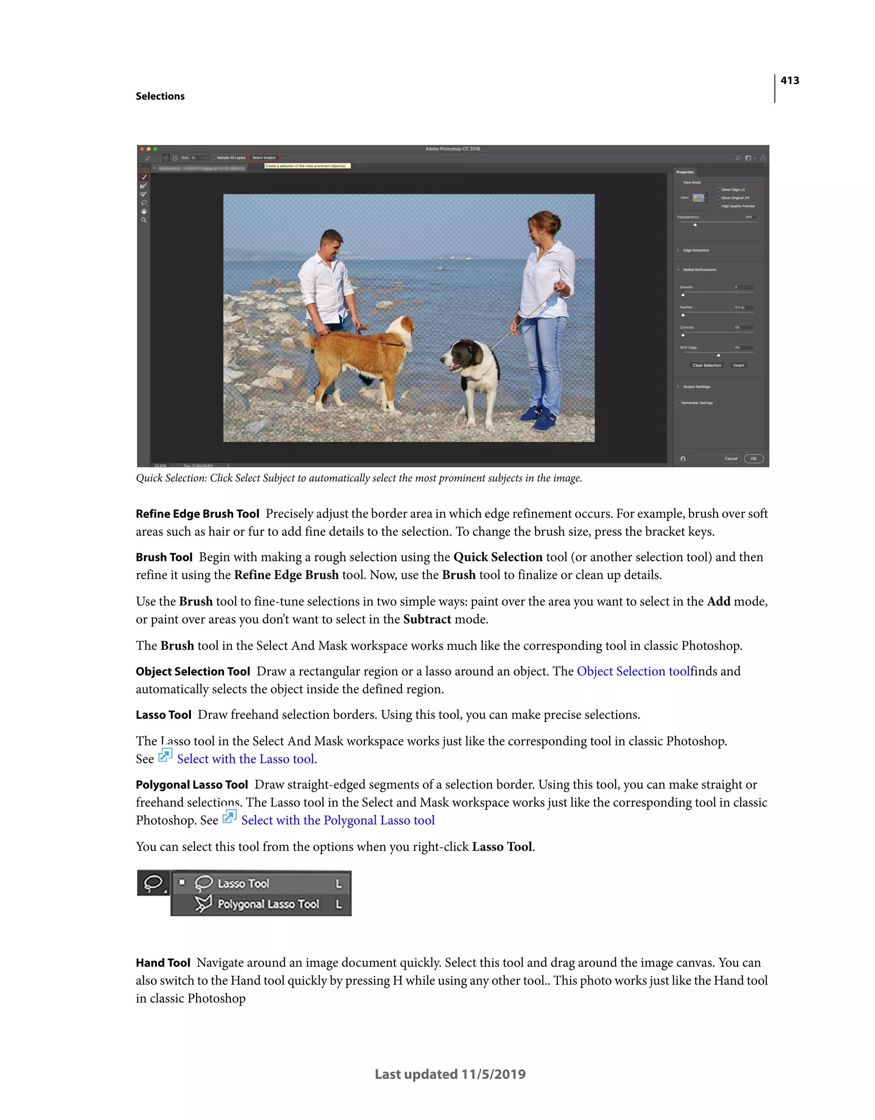Image resolution: width=875 pixels, height=1120 pixels.
Task: Click the Cancel button
Action: click(731, 459)
